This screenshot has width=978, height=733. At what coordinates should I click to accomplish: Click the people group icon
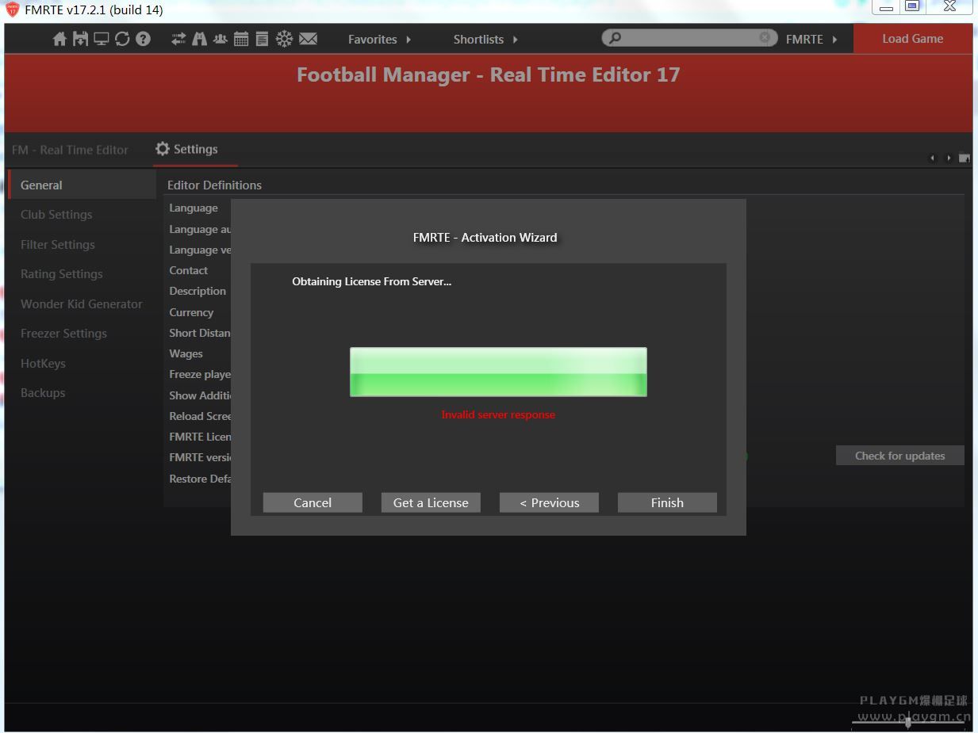coord(220,39)
